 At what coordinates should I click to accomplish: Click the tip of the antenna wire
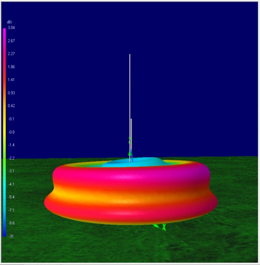[130, 55]
